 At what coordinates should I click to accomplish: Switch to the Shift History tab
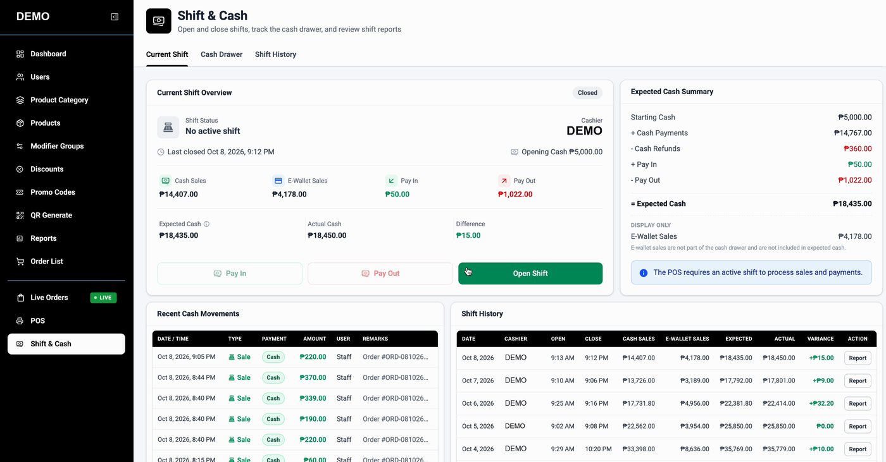pyautogui.click(x=275, y=54)
